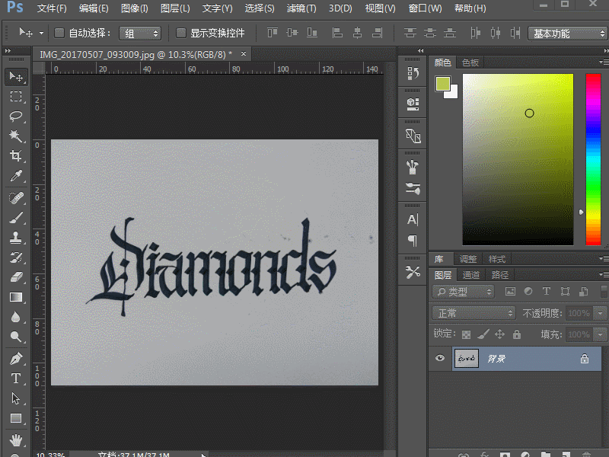Select the Horizontal Type tool
Image resolution: width=609 pixels, height=457 pixels.
(x=15, y=379)
